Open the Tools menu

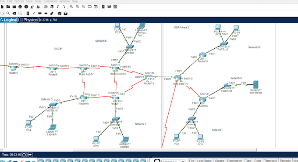38,1
